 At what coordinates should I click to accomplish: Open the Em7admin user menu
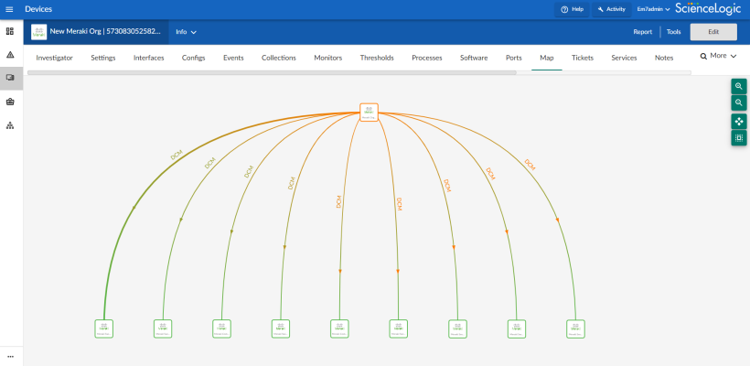coord(653,9)
